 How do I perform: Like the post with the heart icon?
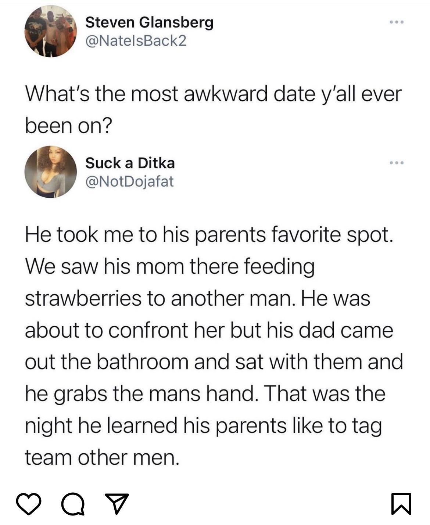click(x=29, y=503)
